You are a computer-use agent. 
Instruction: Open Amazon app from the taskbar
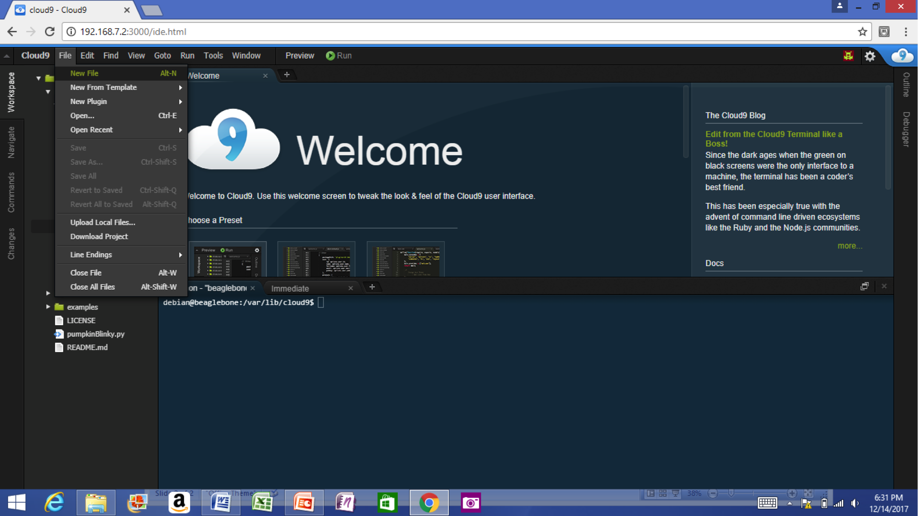(179, 502)
